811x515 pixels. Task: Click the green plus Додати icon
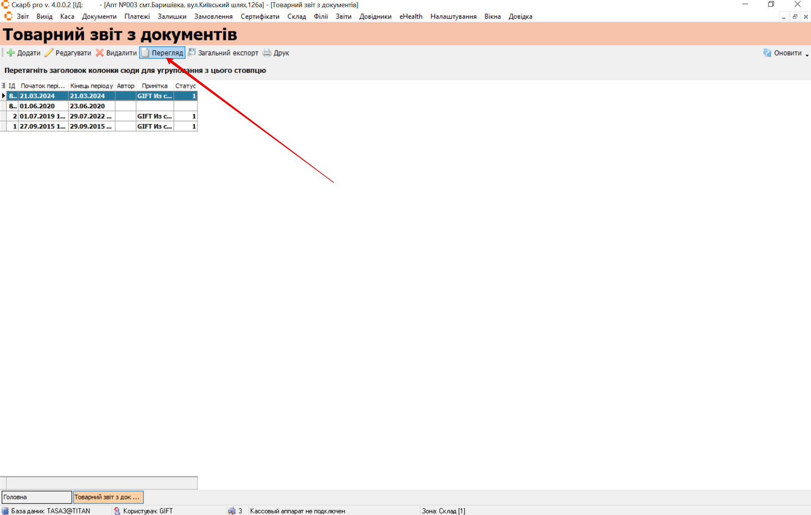(x=11, y=53)
